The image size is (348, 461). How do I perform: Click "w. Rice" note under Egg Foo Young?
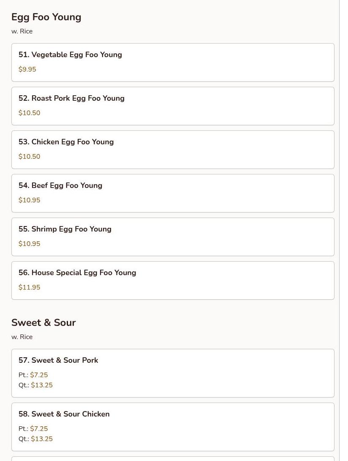[x=22, y=31]
